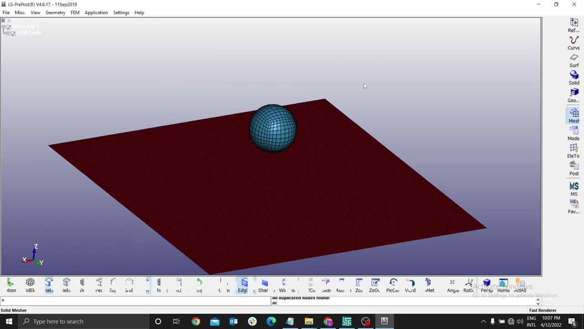Click the Home view icon
The image size is (584, 329).
(503, 286)
